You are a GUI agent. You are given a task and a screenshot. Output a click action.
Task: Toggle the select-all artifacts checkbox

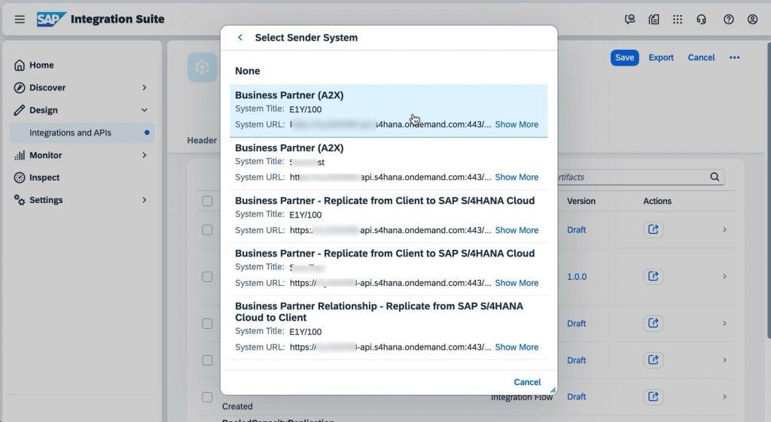tap(208, 201)
